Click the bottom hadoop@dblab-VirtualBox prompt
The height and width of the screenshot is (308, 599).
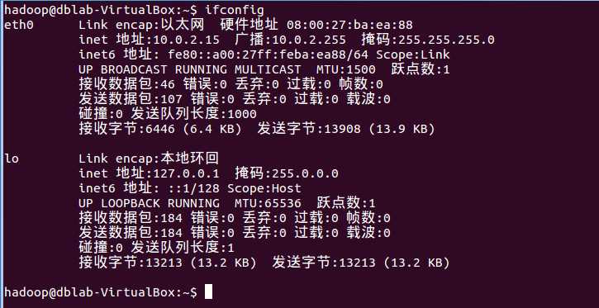(x=101, y=292)
